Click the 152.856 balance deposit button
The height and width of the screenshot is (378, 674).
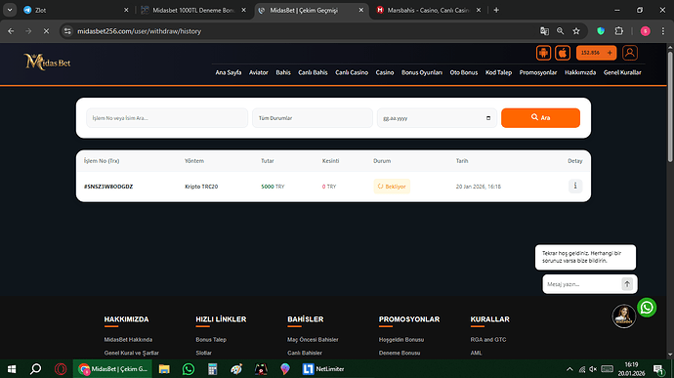[x=596, y=53]
